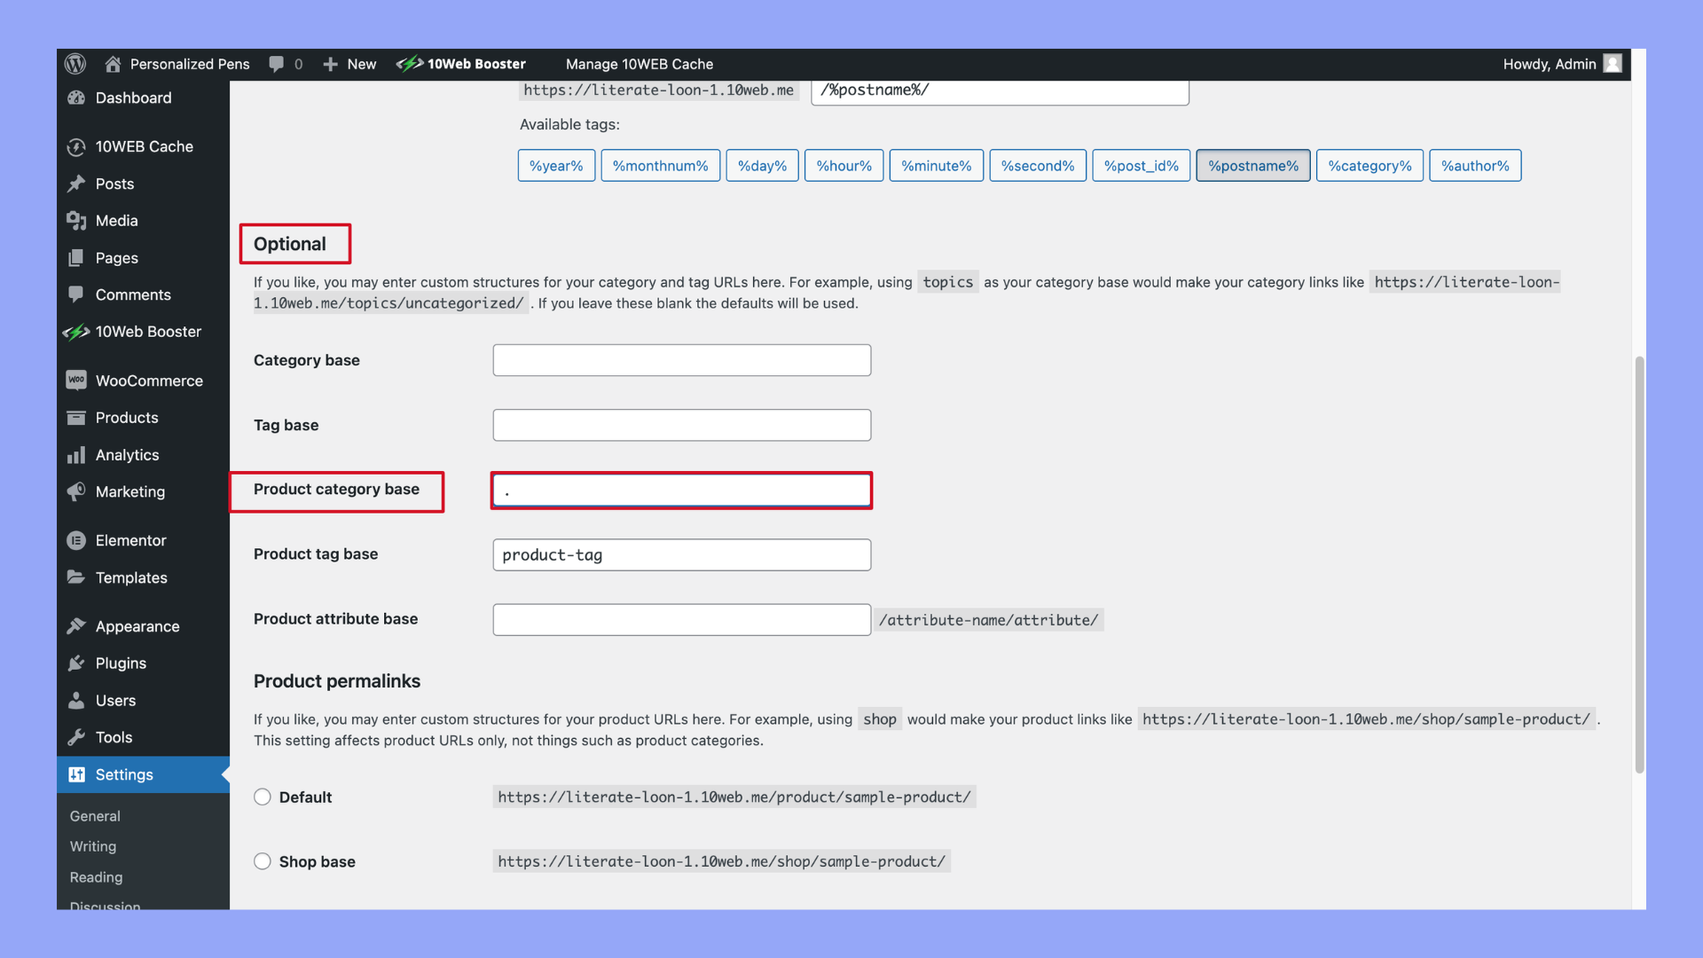Click the Pages sidebar icon
Screen dimensions: 1703x958
point(76,258)
